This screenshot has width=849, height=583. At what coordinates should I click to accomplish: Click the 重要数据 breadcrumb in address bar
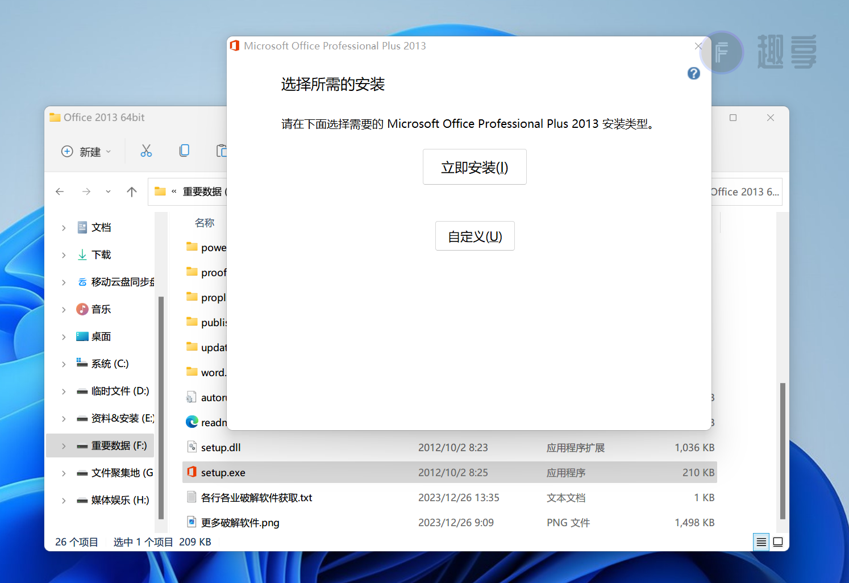click(x=202, y=191)
